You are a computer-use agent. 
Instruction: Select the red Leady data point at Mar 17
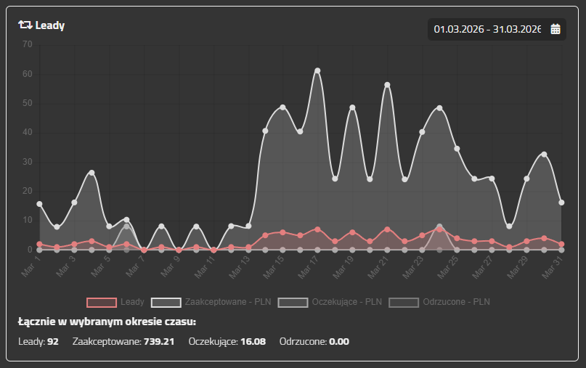point(317,229)
